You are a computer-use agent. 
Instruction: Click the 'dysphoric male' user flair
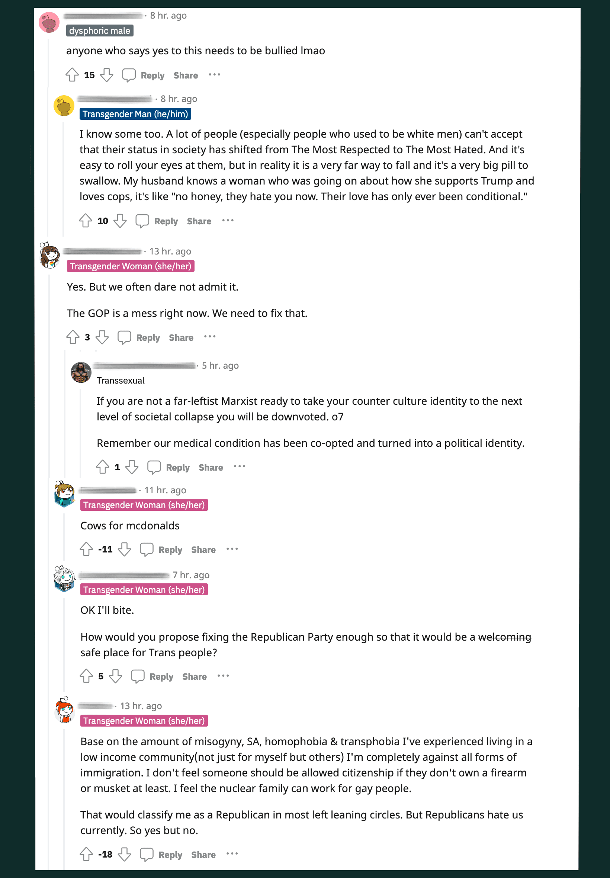click(x=99, y=31)
